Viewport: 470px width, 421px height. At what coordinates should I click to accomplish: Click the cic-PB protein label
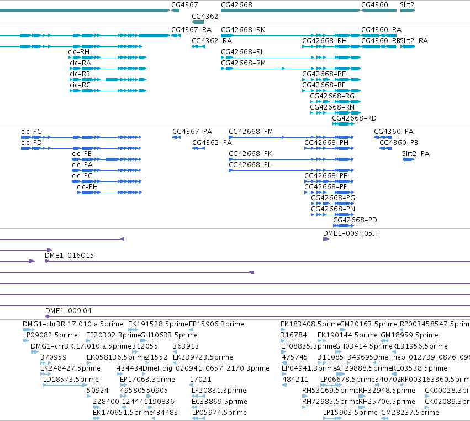(x=82, y=154)
